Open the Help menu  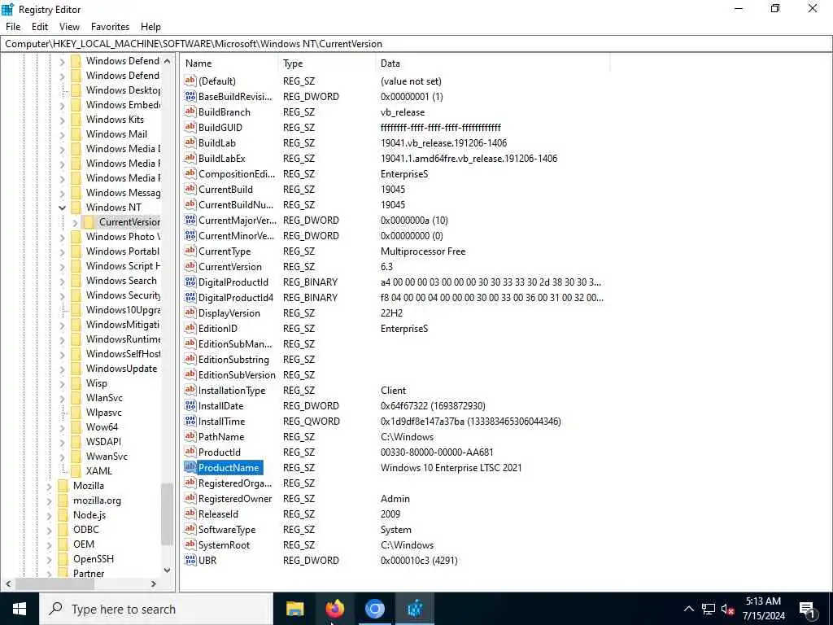150,27
